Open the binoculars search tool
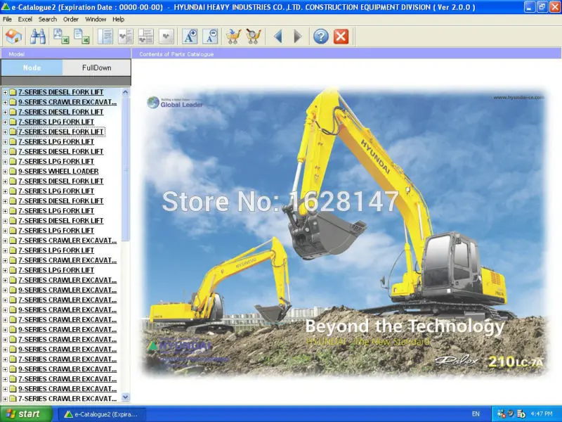 (x=38, y=37)
